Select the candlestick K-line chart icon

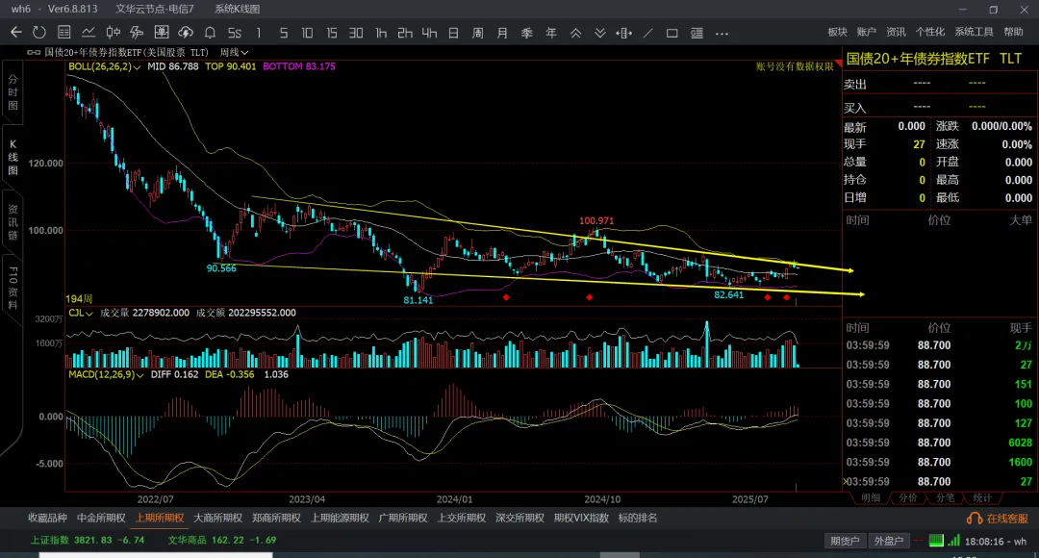[x=113, y=33]
